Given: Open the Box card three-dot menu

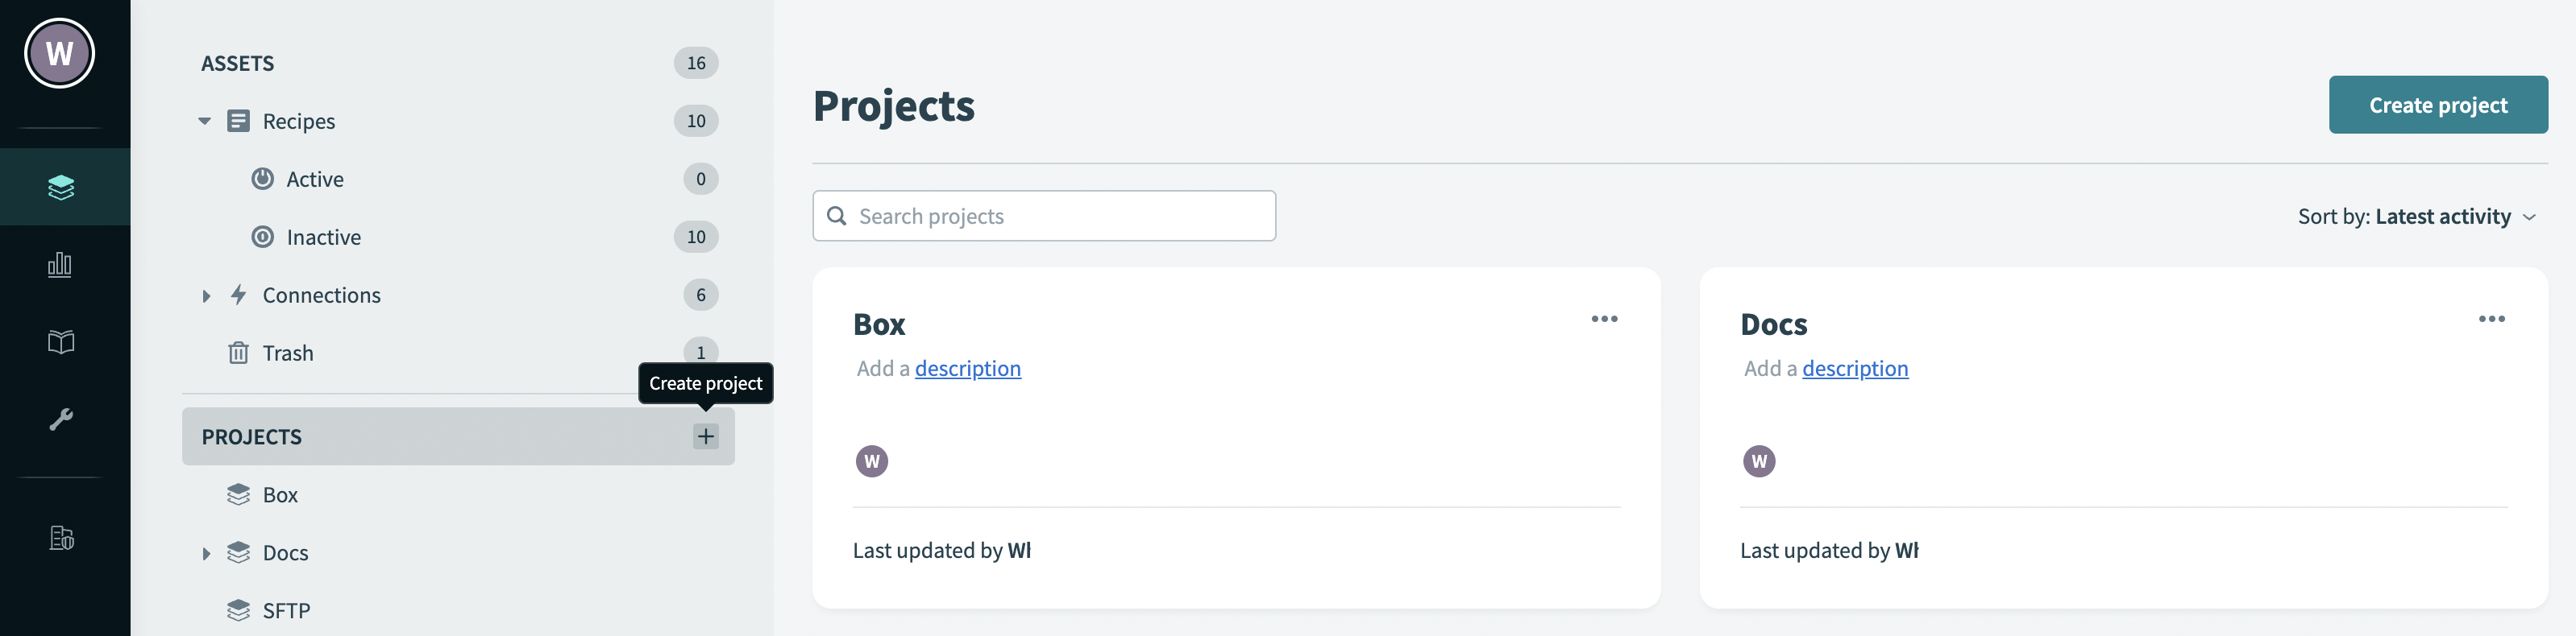Looking at the screenshot, I should coord(1604,320).
